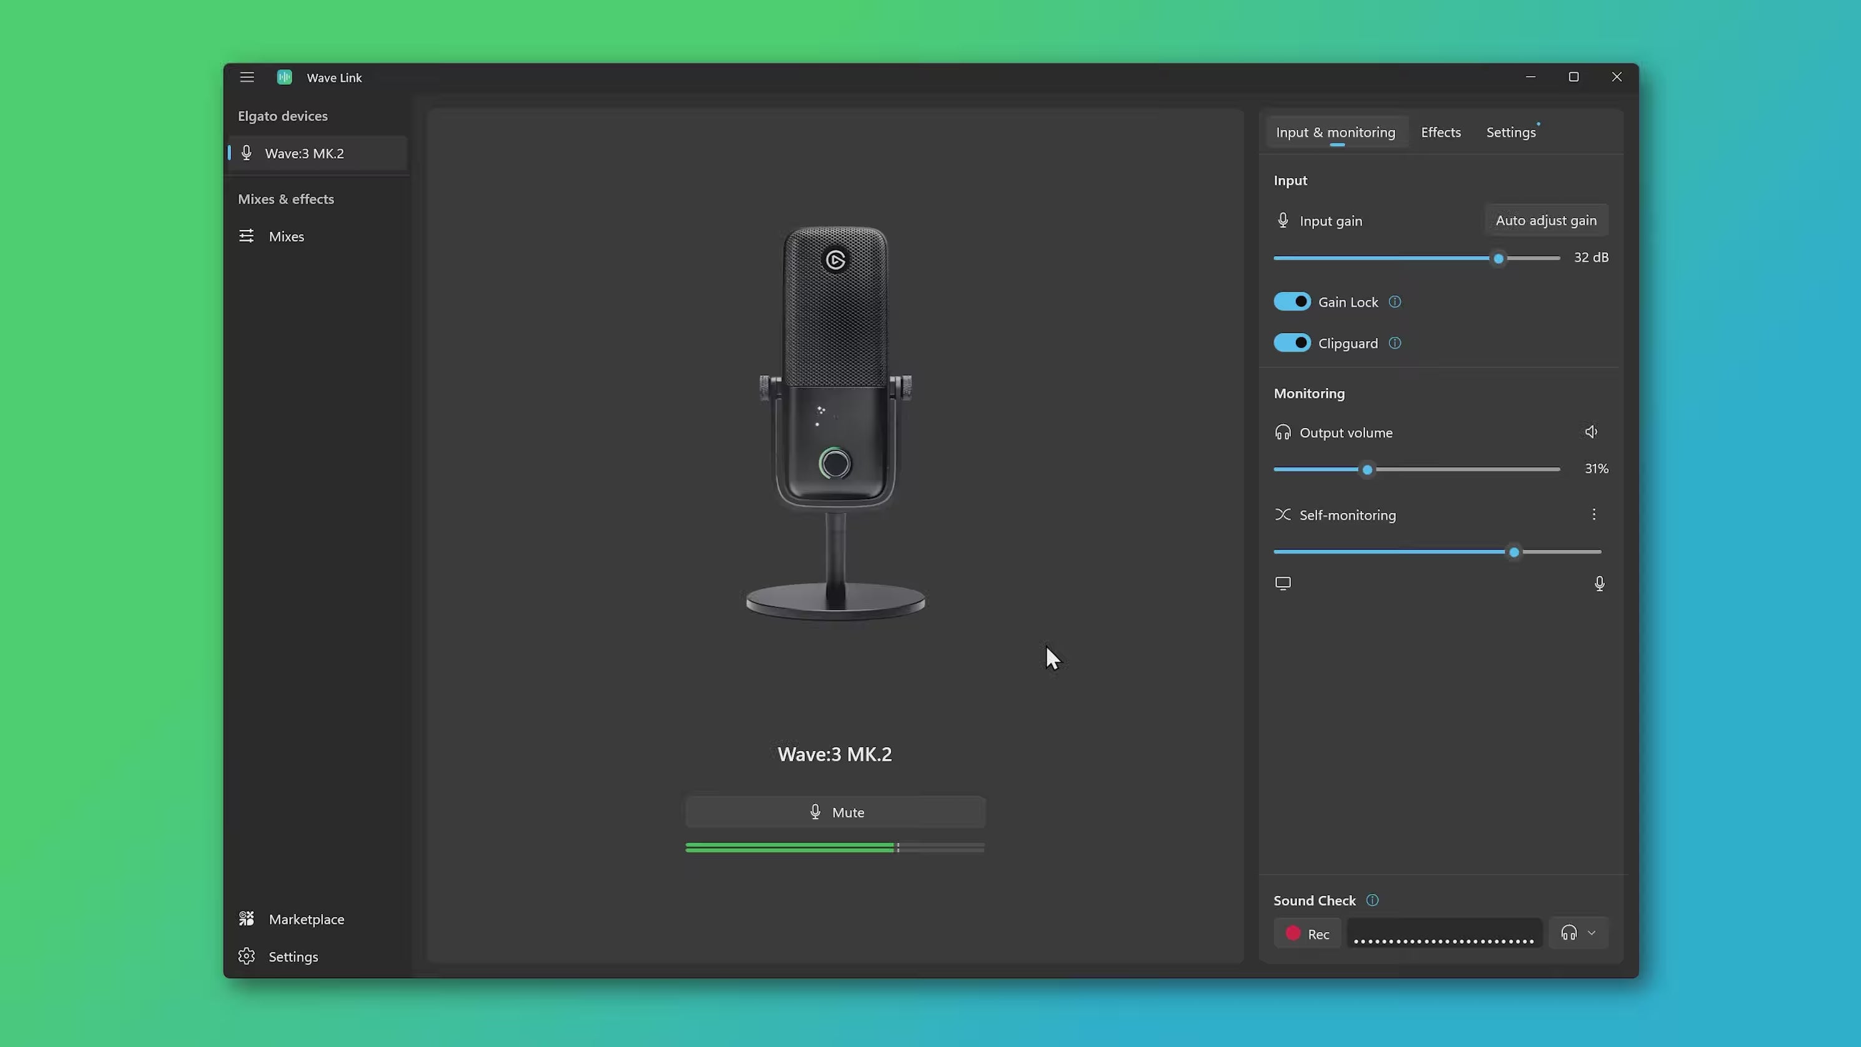Click the microphone input level meter
This screenshot has height=1047, width=1861.
(x=835, y=848)
